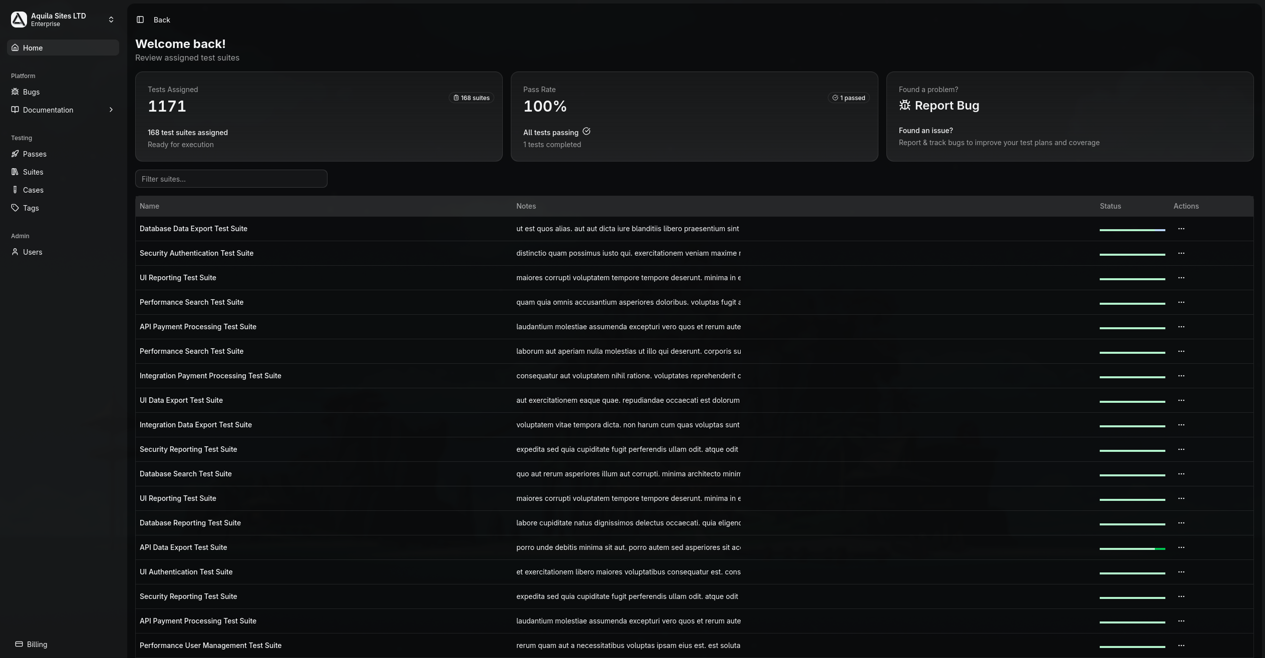Open actions menu for UI Reporting Test Suite
This screenshot has height=658, width=1265.
click(1182, 278)
